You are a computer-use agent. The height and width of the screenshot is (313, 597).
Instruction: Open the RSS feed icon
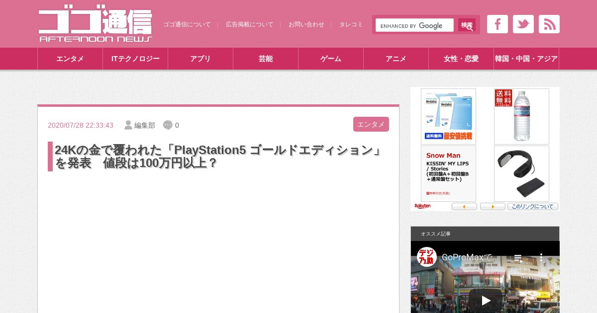click(549, 24)
